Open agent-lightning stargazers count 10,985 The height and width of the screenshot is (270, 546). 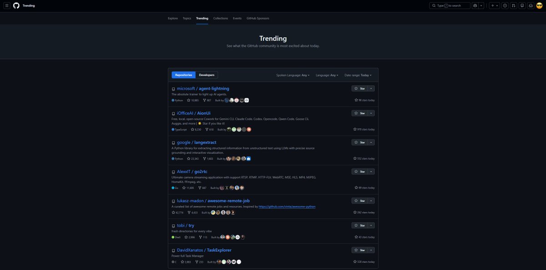click(x=193, y=100)
